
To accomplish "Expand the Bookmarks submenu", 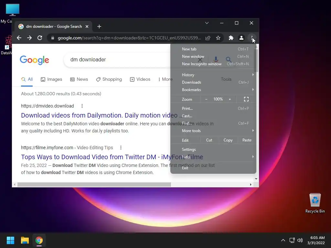I will click(213, 90).
